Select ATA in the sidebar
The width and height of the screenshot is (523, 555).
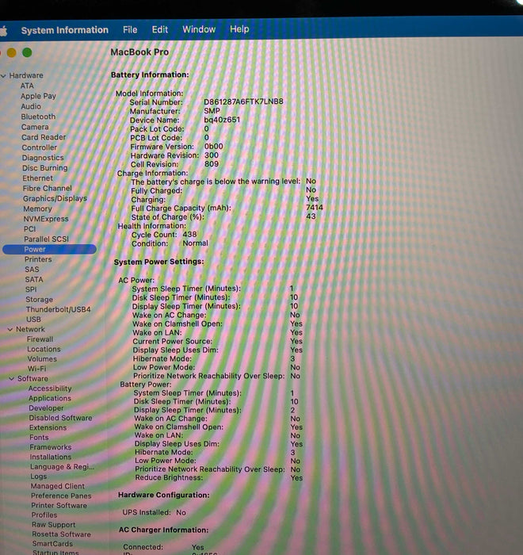[x=27, y=86]
